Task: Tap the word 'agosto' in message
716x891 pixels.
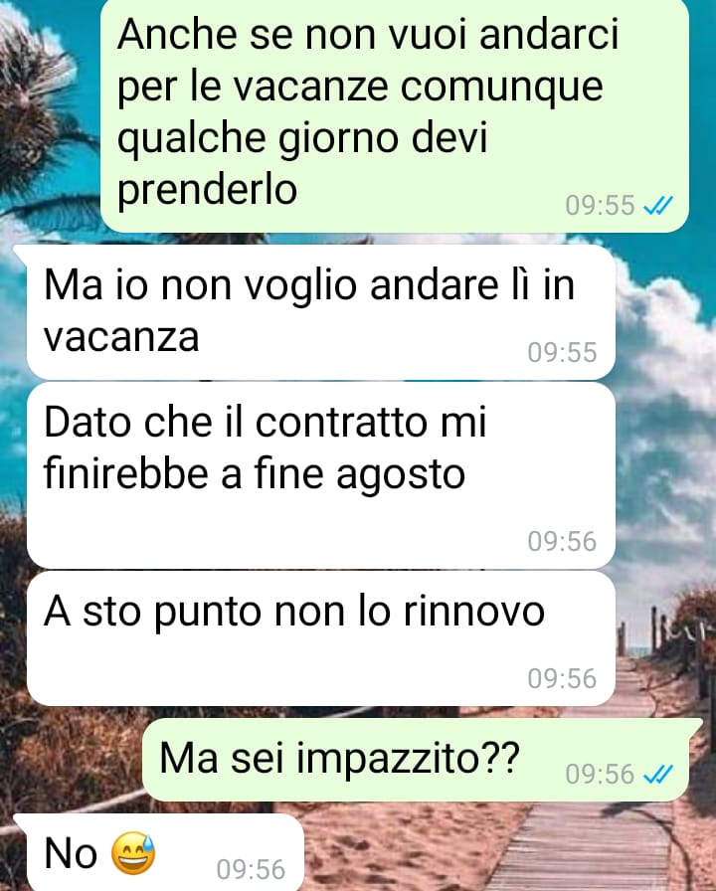Action: pos(401,476)
